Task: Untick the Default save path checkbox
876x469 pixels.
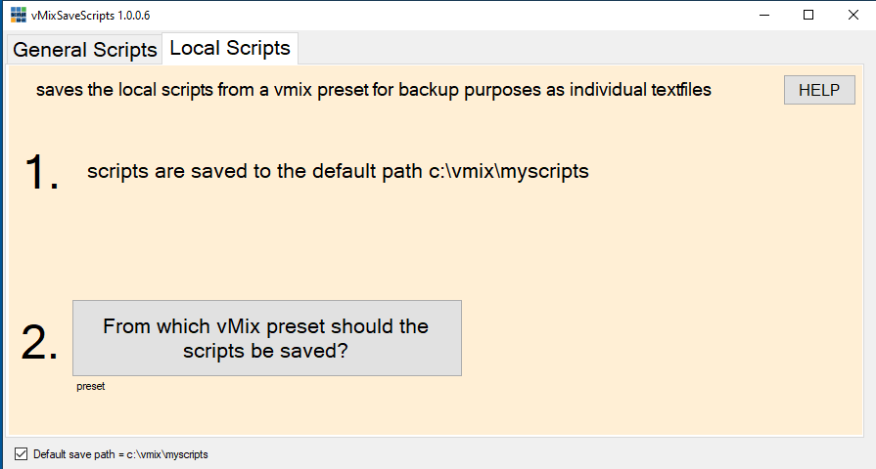Action: click(21, 453)
